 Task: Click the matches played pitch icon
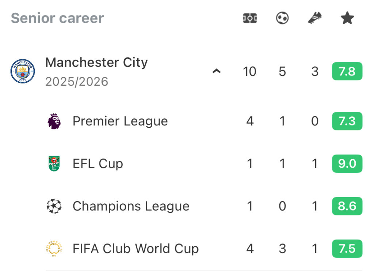point(250,18)
